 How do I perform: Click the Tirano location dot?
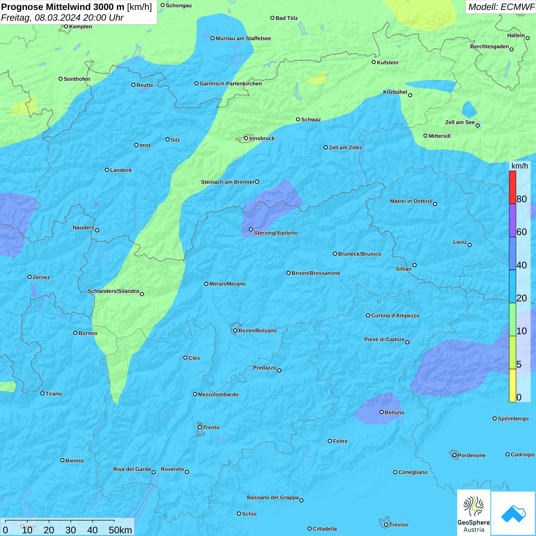[x=42, y=393]
